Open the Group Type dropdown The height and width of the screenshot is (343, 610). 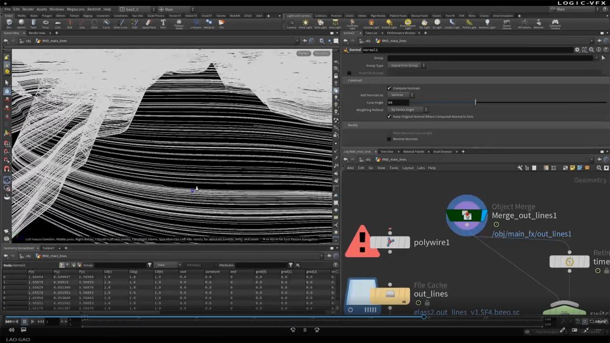tap(405, 66)
